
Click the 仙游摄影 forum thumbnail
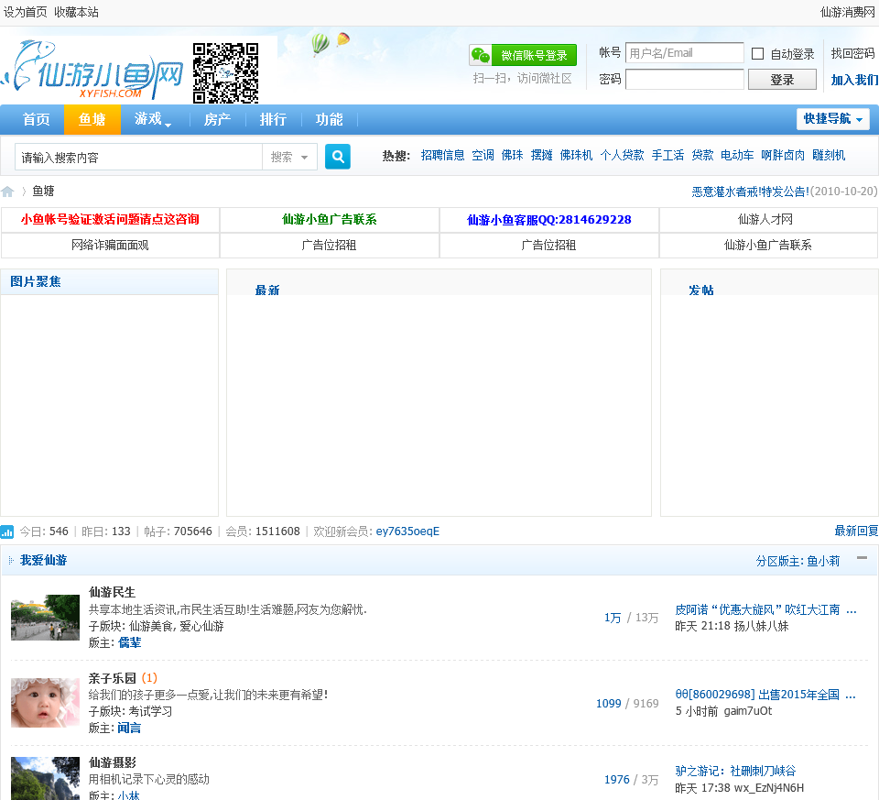pyautogui.click(x=46, y=779)
